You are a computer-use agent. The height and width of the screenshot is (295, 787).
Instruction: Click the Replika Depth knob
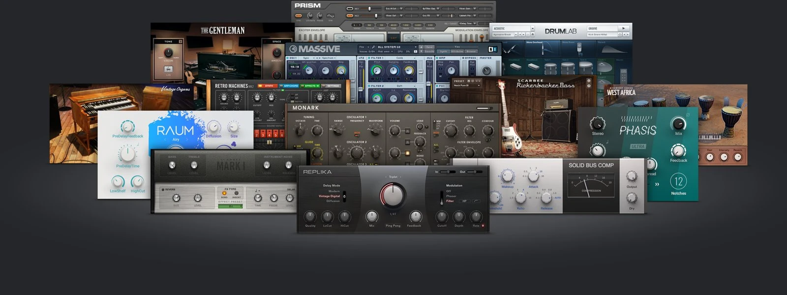[x=458, y=216]
